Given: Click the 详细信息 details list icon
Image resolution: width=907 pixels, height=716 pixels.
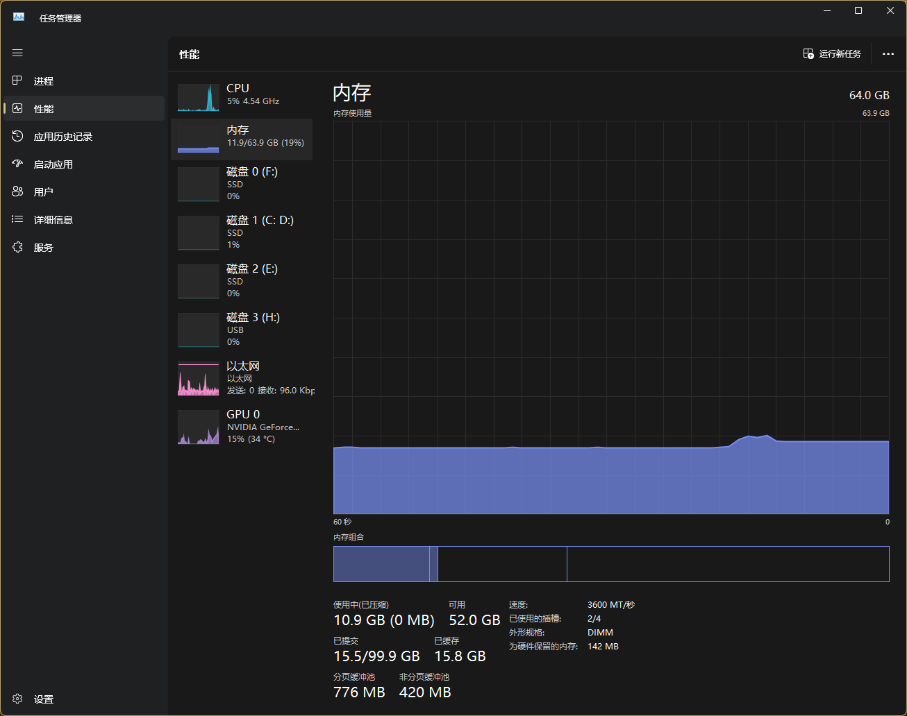Looking at the screenshot, I should click(17, 219).
